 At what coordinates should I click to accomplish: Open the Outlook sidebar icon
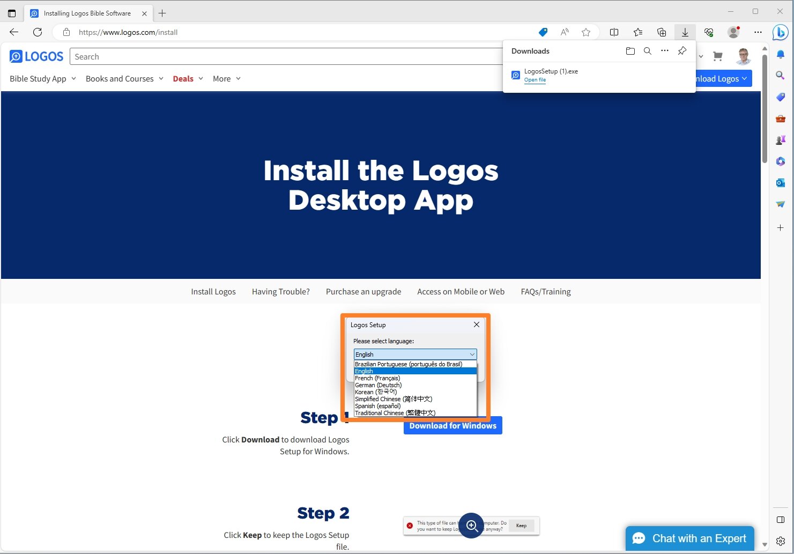click(780, 182)
